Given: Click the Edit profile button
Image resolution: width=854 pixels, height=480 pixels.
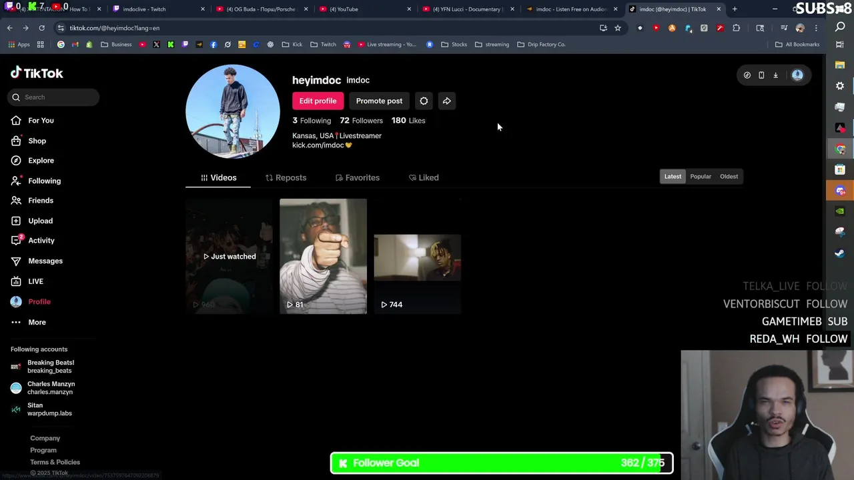Looking at the screenshot, I should pyautogui.click(x=318, y=101).
